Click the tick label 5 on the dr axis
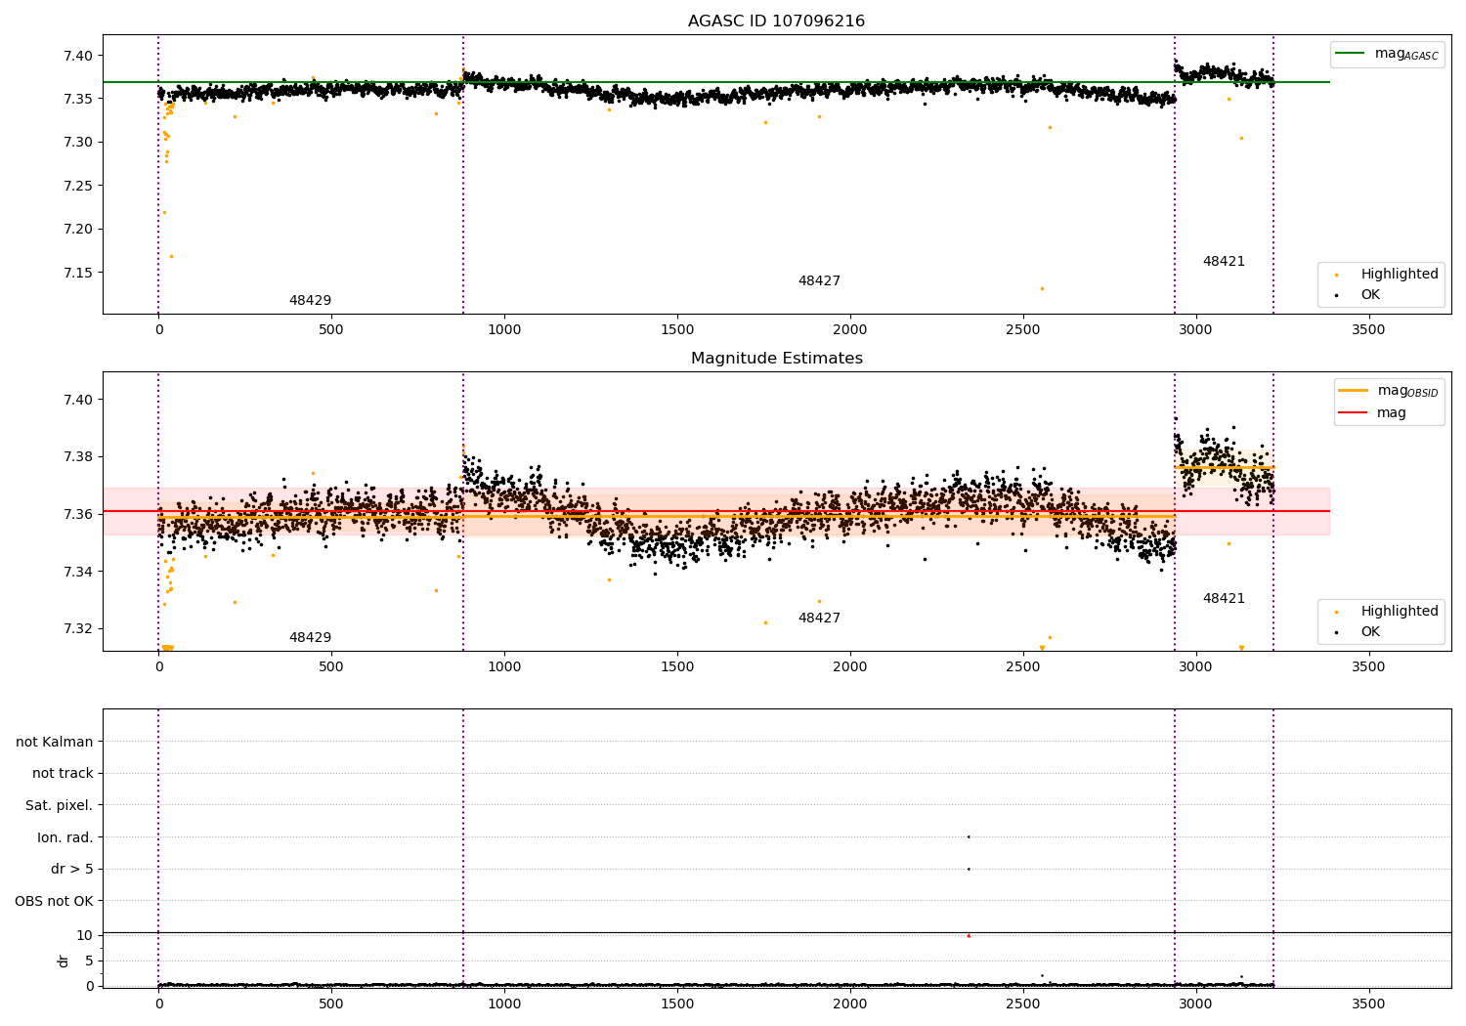 coord(89,962)
